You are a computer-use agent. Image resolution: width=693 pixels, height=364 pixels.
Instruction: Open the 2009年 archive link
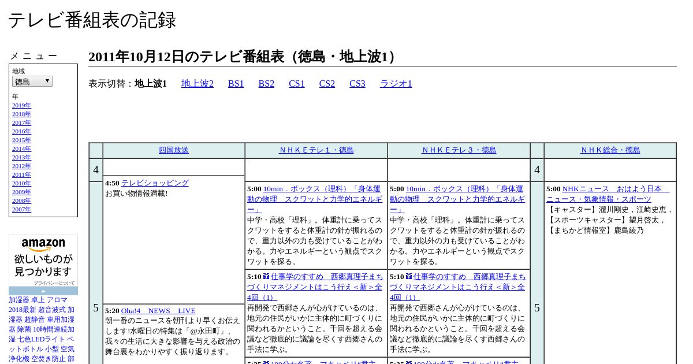21,192
